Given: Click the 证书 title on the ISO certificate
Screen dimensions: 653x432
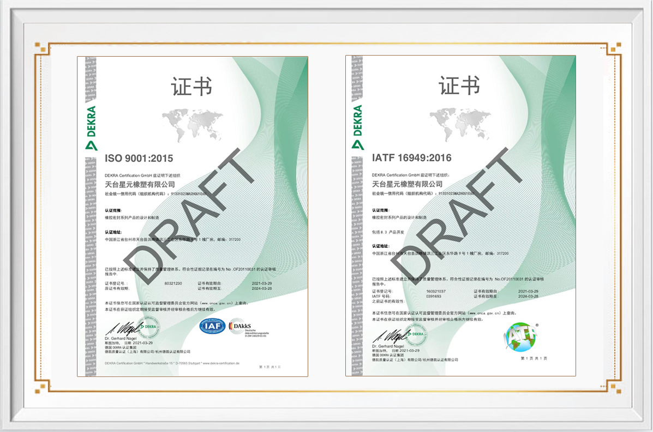Looking at the screenshot, I should tap(191, 86).
